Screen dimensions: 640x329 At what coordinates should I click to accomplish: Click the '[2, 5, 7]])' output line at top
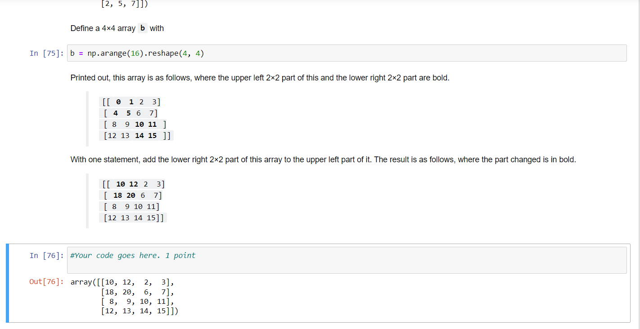123,4
